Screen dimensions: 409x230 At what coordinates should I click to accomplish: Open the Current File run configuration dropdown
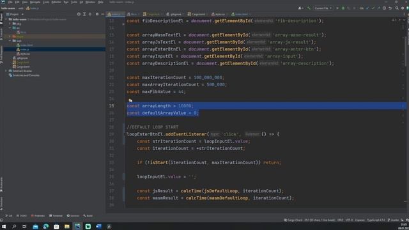tap(323, 8)
